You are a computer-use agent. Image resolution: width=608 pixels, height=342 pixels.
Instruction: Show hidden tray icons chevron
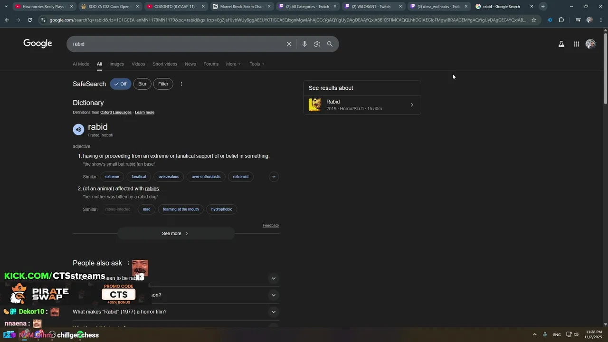pyautogui.click(x=534, y=334)
